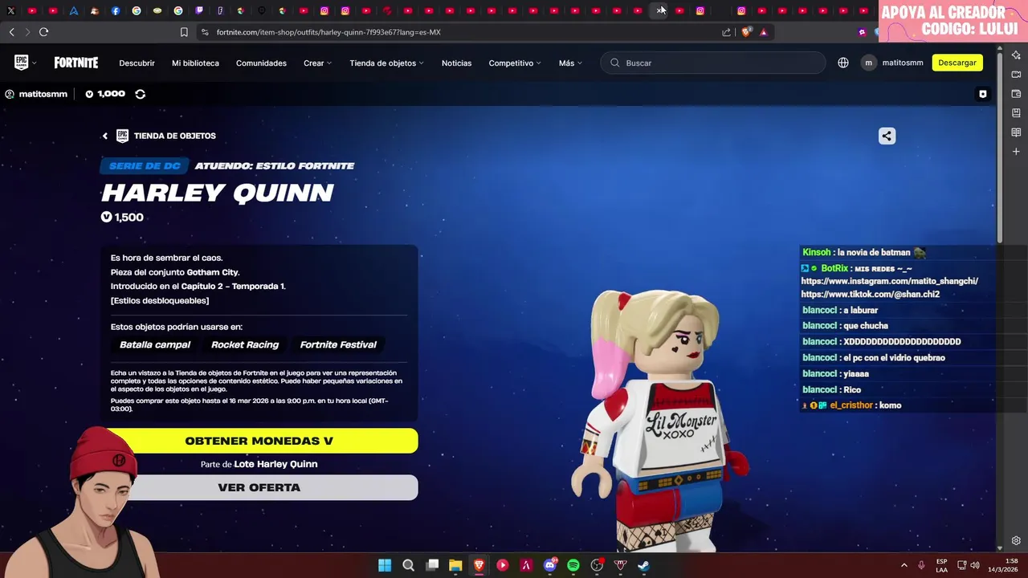The height and width of the screenshot is (578, 1028).
Task: Click the Descargar button
Action: point(957,63)
